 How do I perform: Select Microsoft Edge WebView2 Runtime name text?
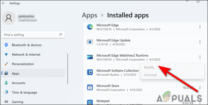(x=122, y=55)
